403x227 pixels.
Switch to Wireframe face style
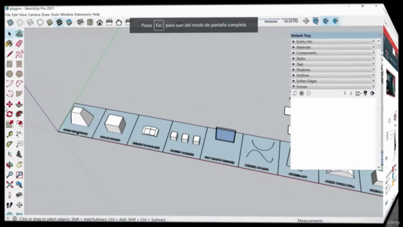click(30, 23)
